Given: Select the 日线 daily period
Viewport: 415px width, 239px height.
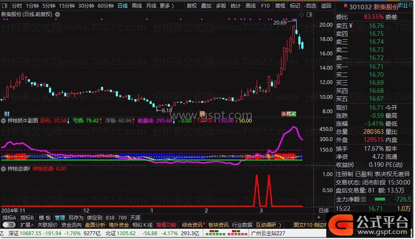Looking at the screenshot, I should click(123, 5).
